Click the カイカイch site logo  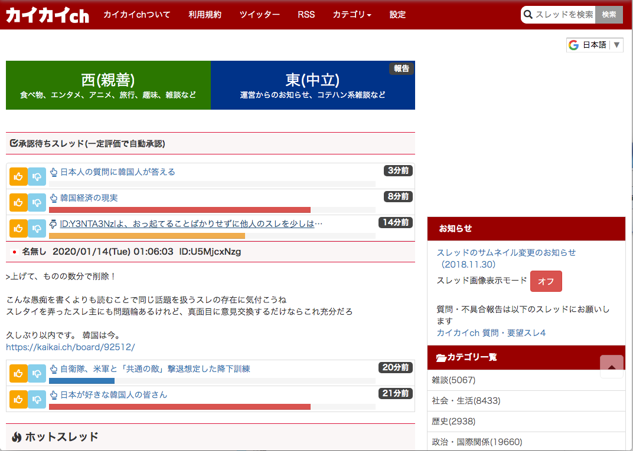click(x=47, y=15)
